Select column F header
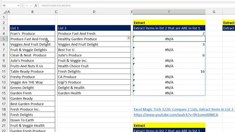 click(169, 12)
